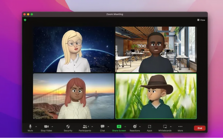
Task: Click the green encryption shield icon
Action: [25, 20]
